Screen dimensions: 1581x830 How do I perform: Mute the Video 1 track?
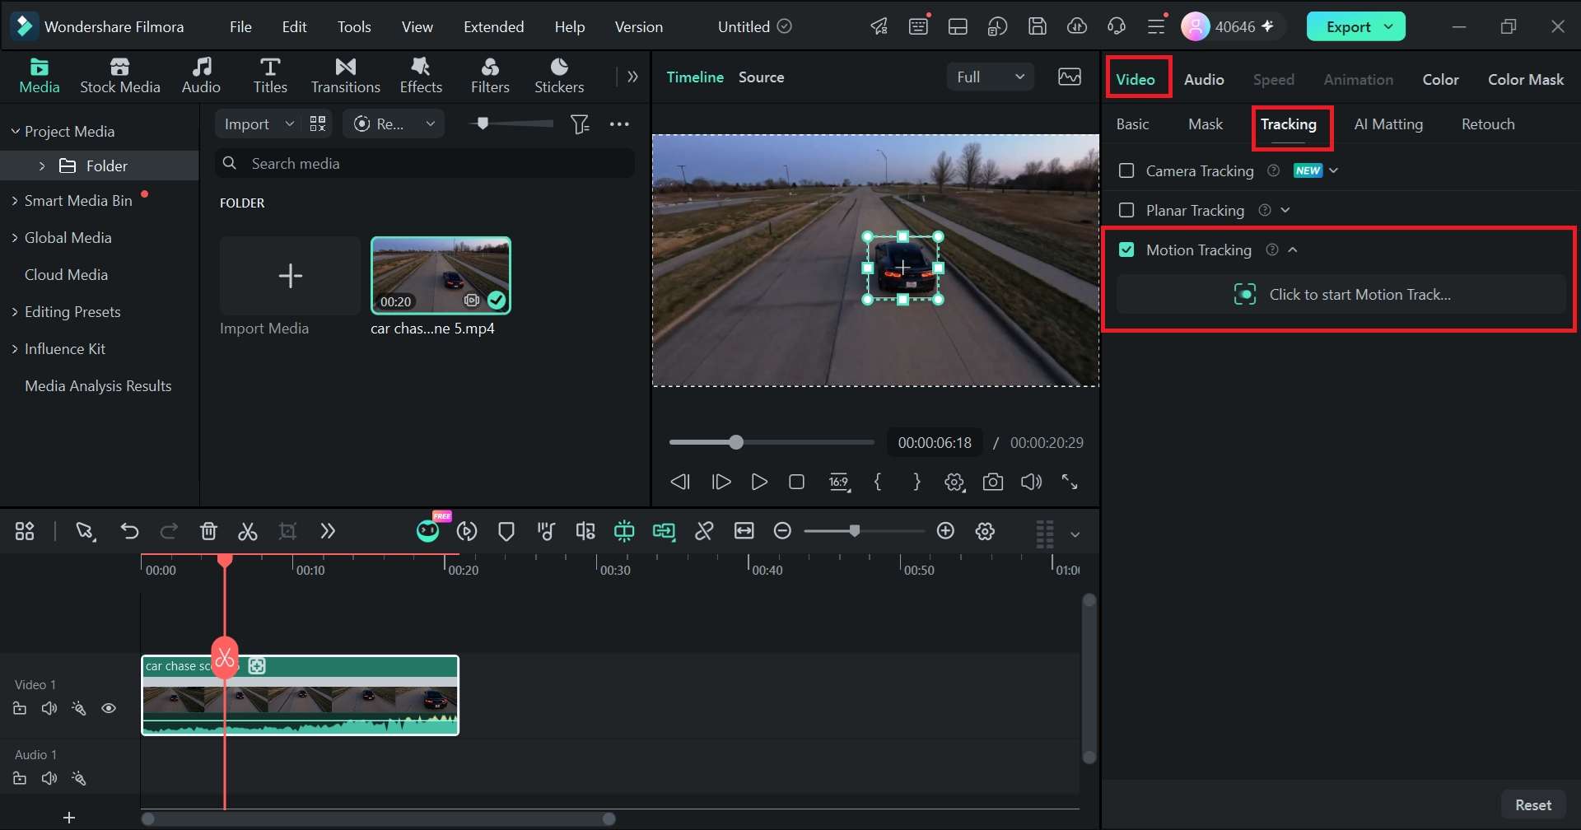tap(49, 709)
